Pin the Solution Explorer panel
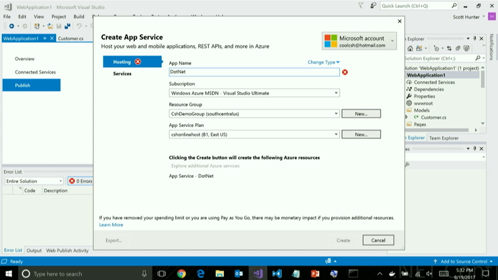This screenshot has width=498, height=280. pos(475,38)
